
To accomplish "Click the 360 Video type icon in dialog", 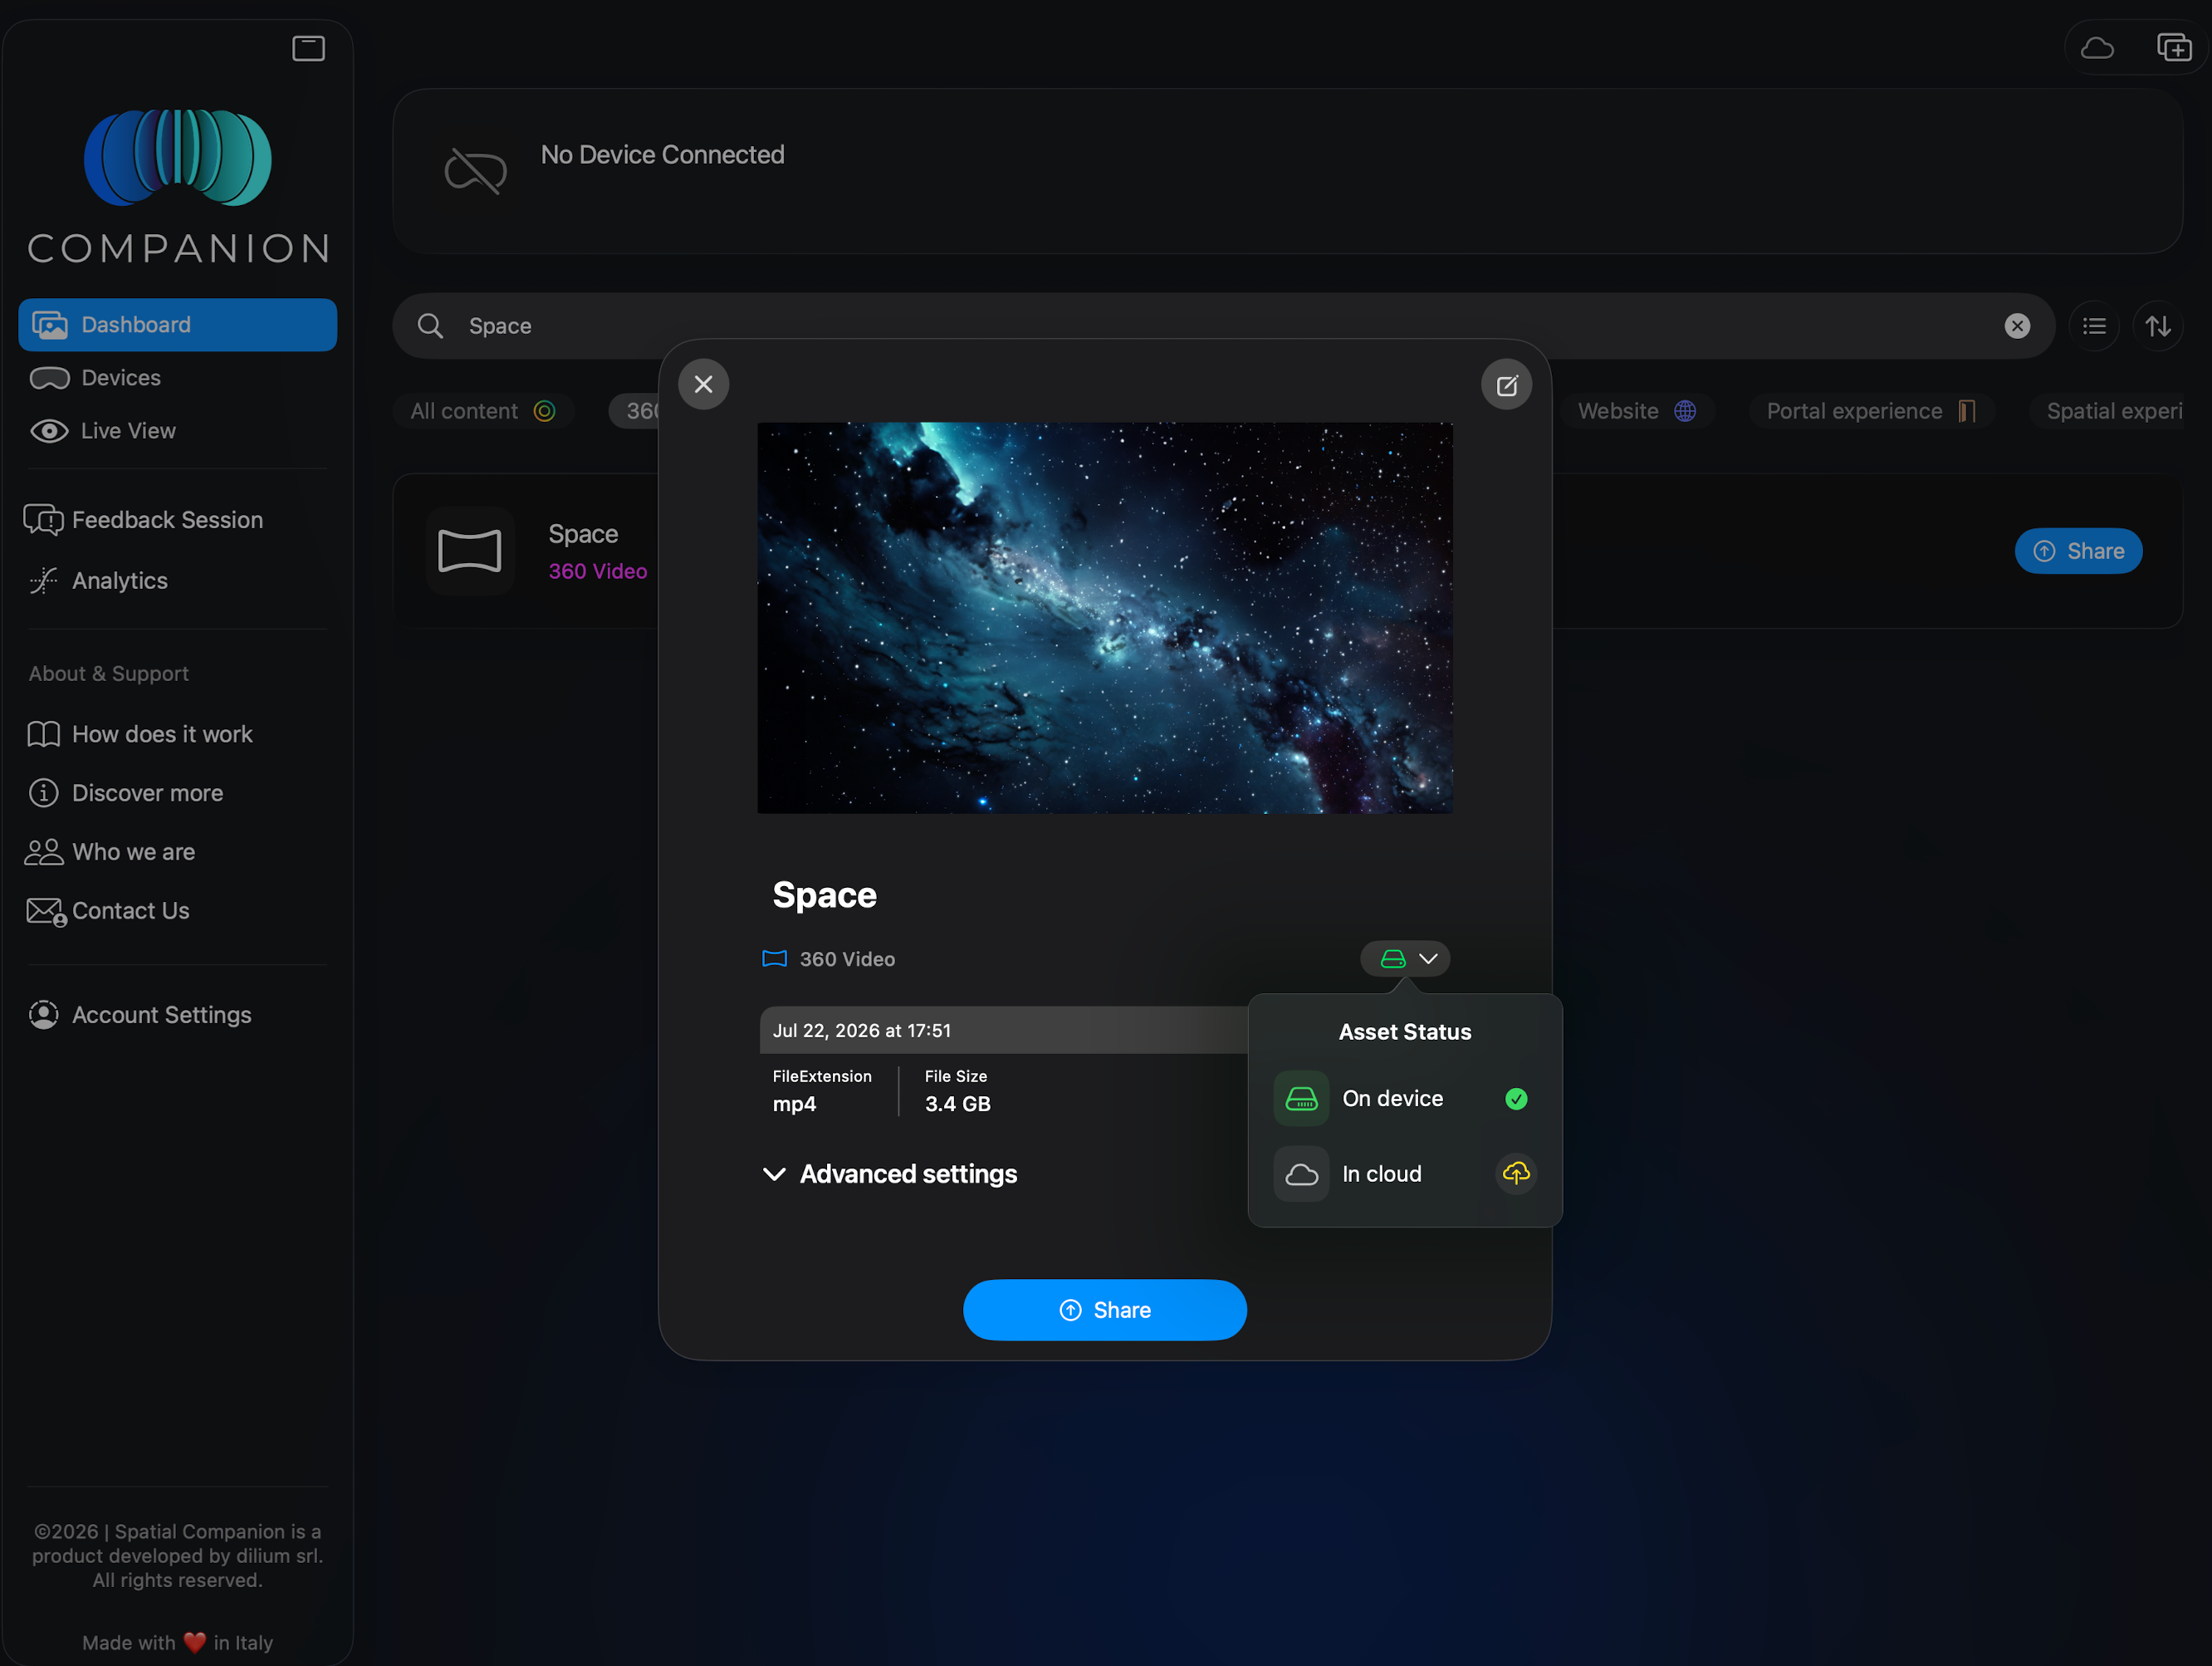I will 774,959.
